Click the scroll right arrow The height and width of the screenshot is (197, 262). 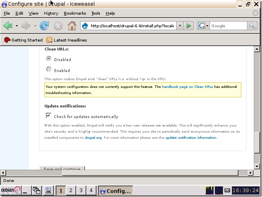coord(250,173)
